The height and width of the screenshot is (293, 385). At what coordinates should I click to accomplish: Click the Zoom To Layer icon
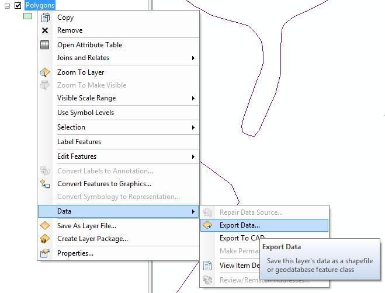(x=45, y=72)
